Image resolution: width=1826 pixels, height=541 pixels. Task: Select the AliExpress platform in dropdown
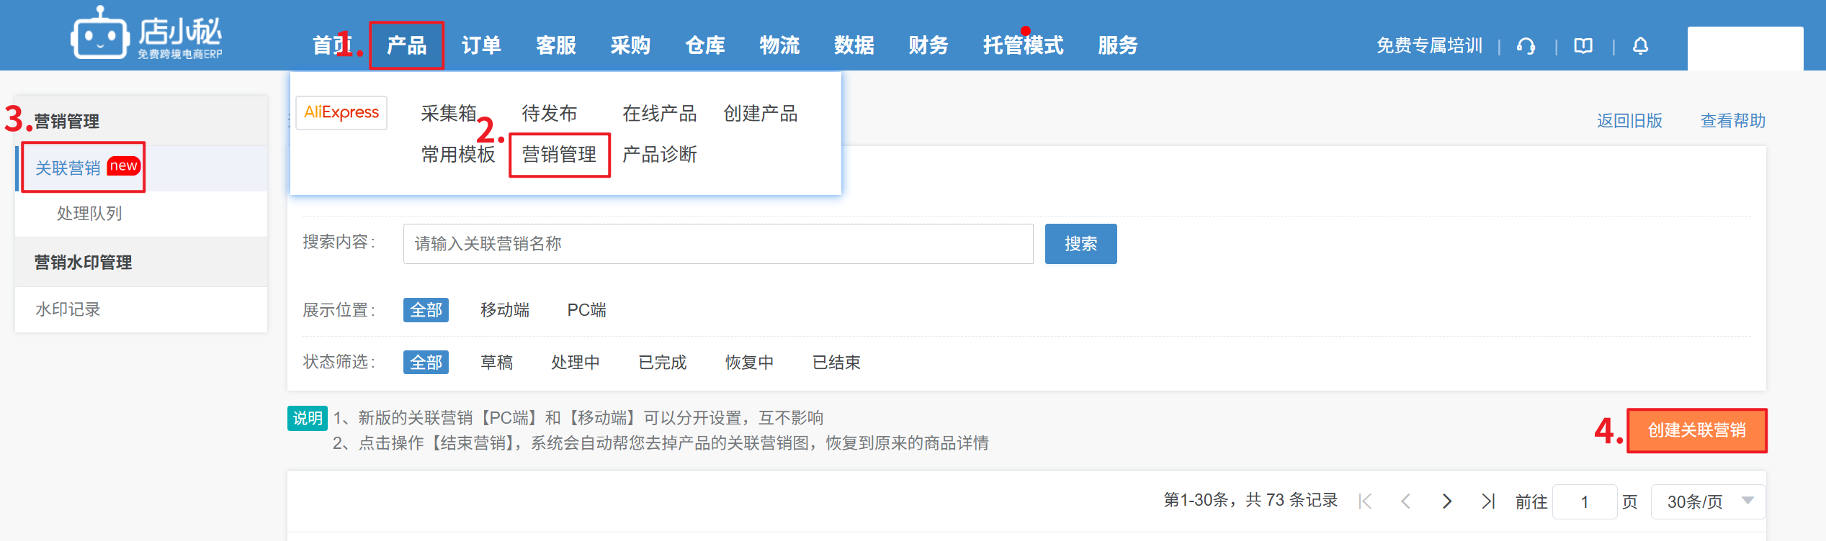click(341, 113)
